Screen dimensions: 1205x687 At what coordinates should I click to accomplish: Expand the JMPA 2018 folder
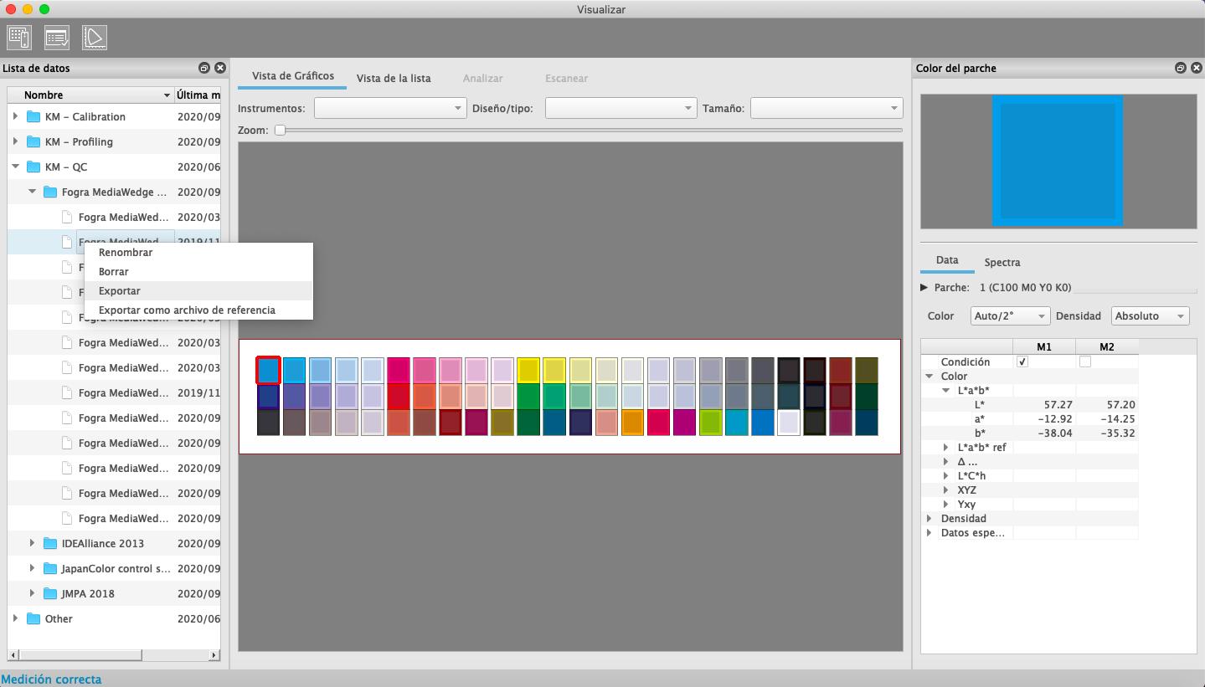(x=32, y=593)
